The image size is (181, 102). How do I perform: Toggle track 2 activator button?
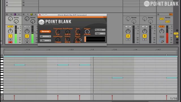click(x=27, y=36)
